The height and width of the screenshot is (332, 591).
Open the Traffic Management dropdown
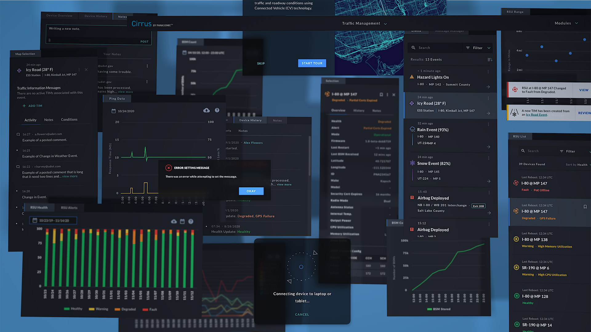[x=364, y=23]
